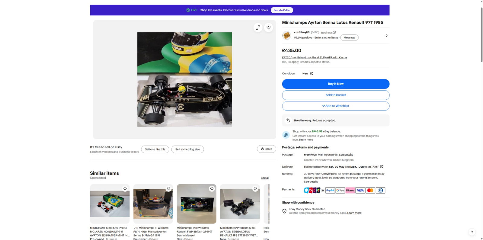Click the LIVE shop events icon in banner
The image size is (483, 240).
188,10
